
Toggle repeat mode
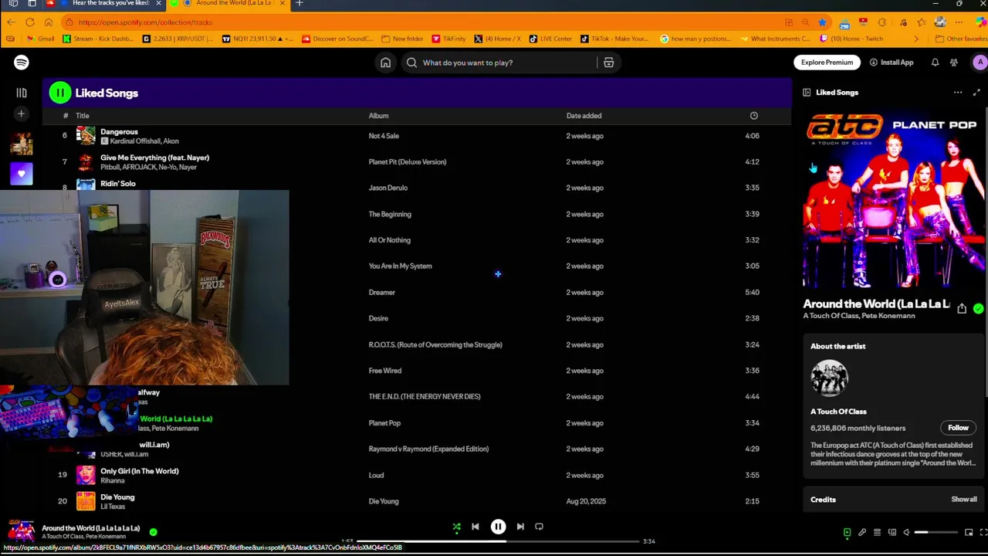pos(539,527)
